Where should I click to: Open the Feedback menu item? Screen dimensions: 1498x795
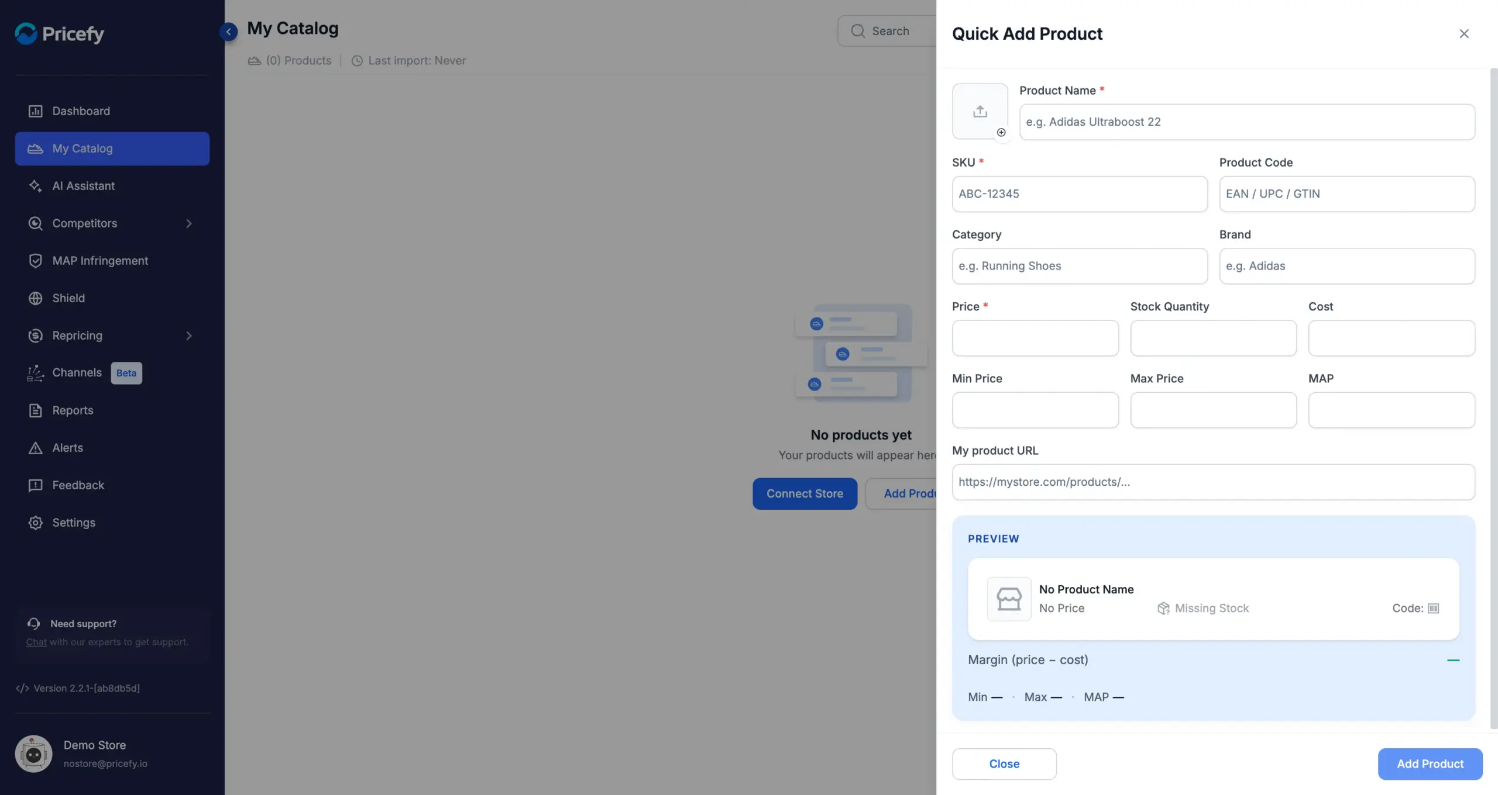112,485
